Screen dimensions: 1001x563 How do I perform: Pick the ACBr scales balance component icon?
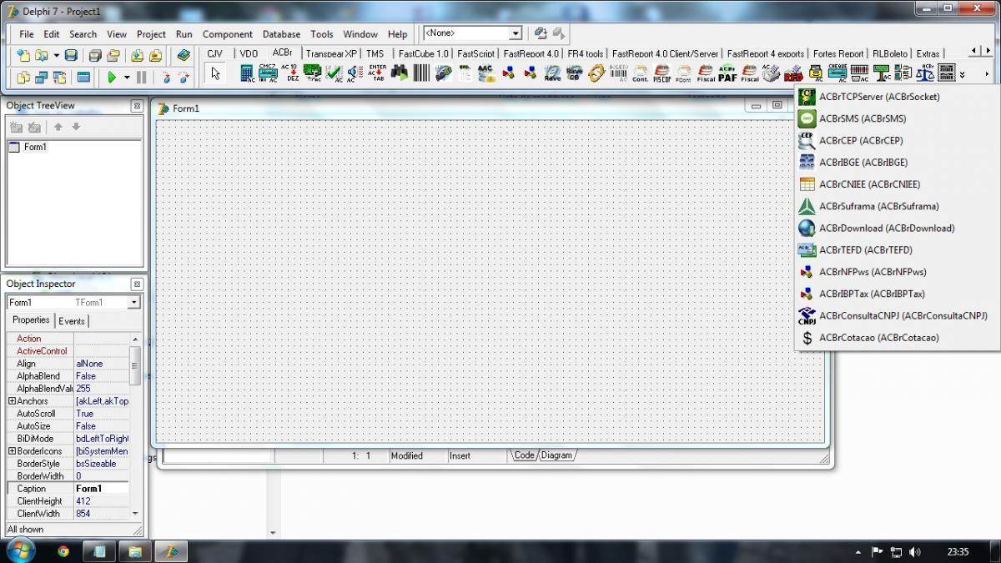click(924, 73)
